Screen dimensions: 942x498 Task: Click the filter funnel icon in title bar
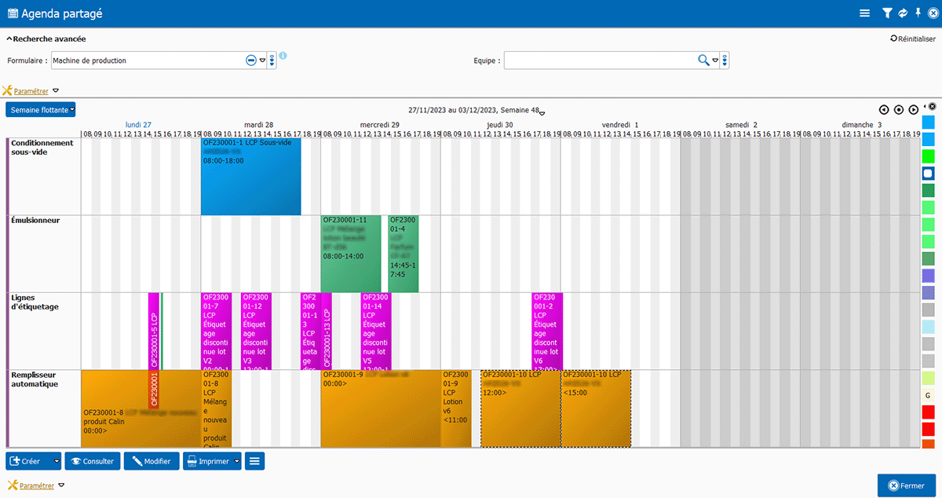[887, 13]
